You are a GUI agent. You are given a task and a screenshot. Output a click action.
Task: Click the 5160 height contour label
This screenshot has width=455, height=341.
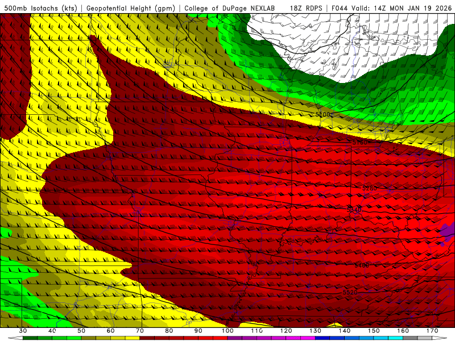pyautogui.click(x=360, y=143)
